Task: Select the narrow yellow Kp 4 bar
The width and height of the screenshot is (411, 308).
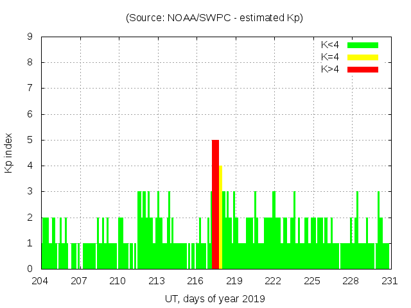Action: coord(220,217)
